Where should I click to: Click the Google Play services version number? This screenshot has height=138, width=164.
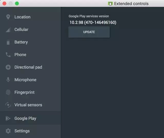coord(93,23)
